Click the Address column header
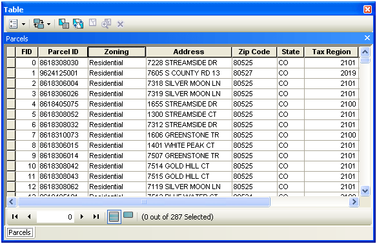This screenshot has height=244, width=377. click(x=188, y=52)
